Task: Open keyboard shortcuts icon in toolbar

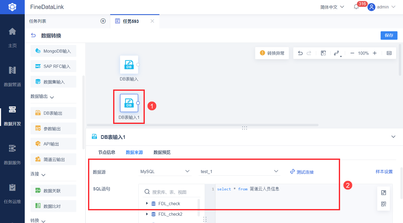Action: click(x=389, y=53)
